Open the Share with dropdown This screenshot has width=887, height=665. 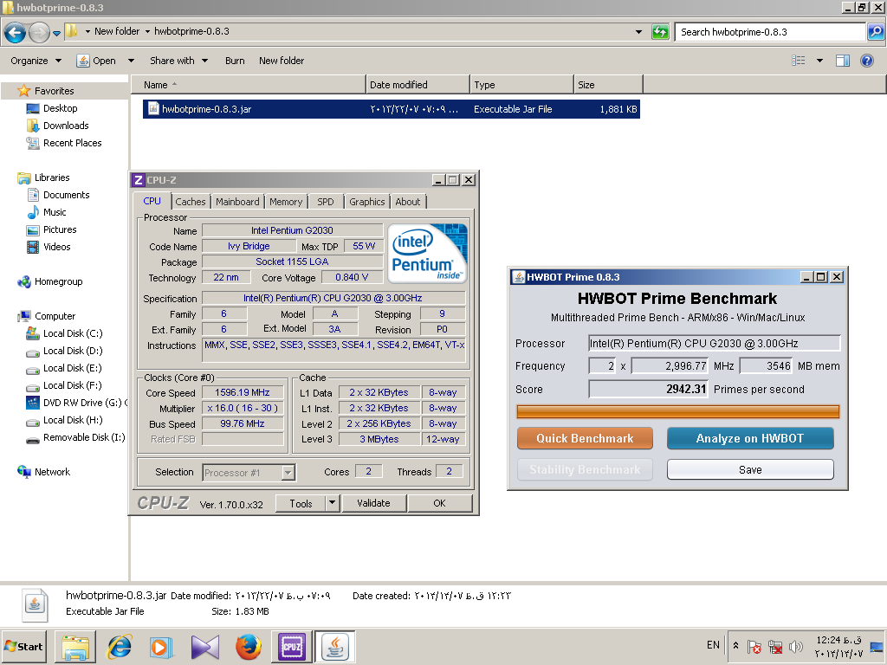178,61
